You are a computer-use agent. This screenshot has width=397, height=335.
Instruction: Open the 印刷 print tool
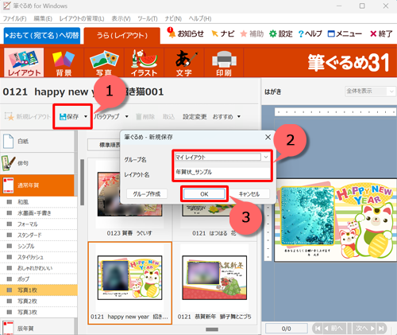[x=224, y=63]
